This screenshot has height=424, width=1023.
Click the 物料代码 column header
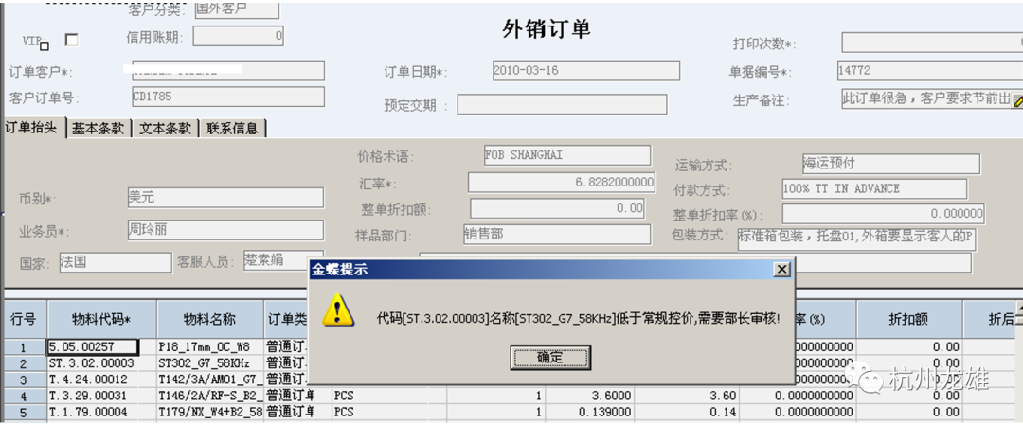(101, 320)
